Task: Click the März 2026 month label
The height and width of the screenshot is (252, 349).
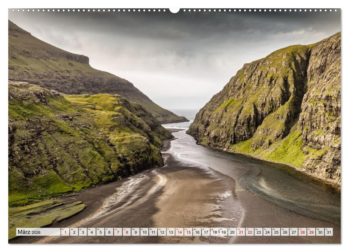Action: 29,232
